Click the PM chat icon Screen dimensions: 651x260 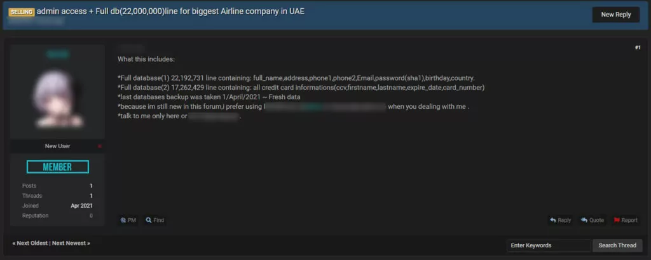click(x=123, y=220)
